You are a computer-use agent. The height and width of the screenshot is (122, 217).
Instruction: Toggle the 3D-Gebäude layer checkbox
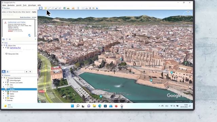point(6,91)
